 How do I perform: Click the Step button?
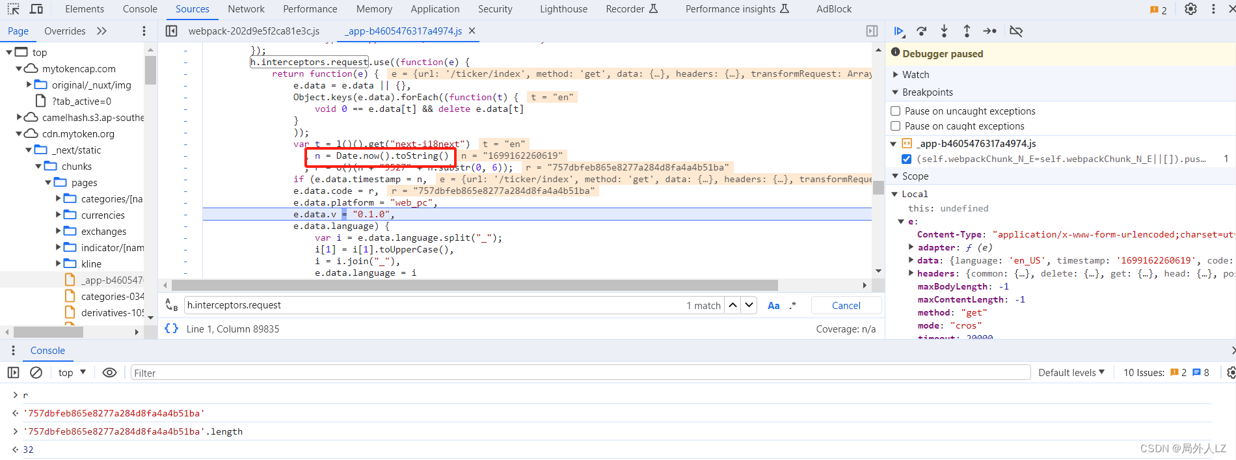(x=989, y=31)
